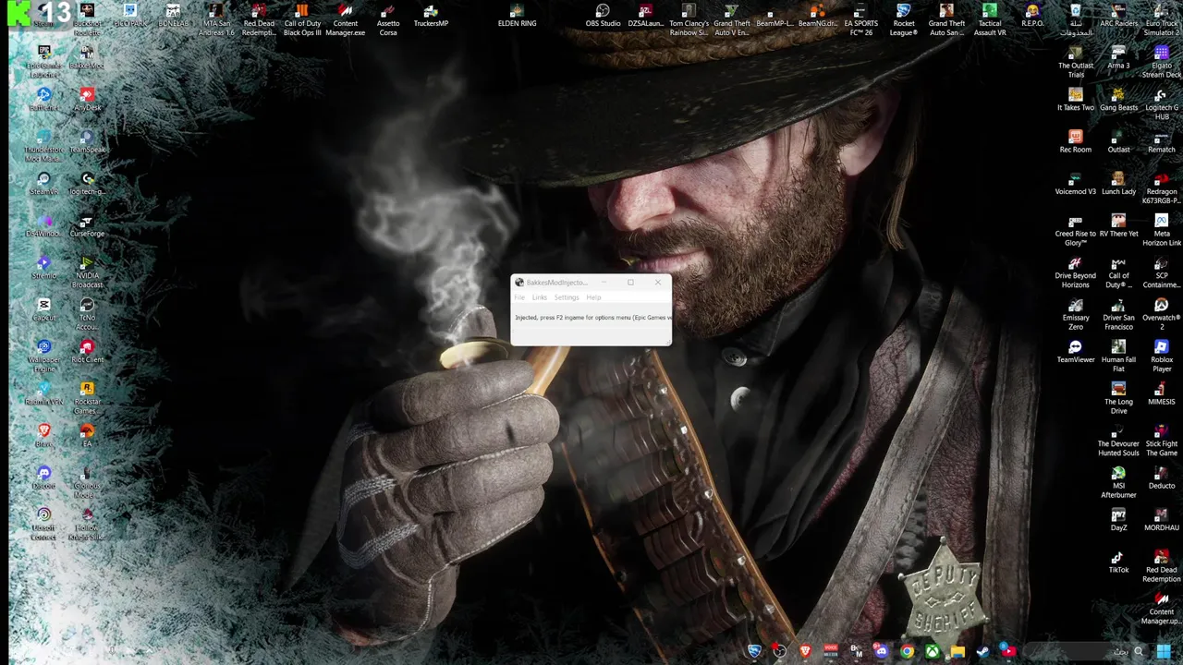Select the Stremio desktop icon
Screen dimensions: 1183x665
[43, 268]
